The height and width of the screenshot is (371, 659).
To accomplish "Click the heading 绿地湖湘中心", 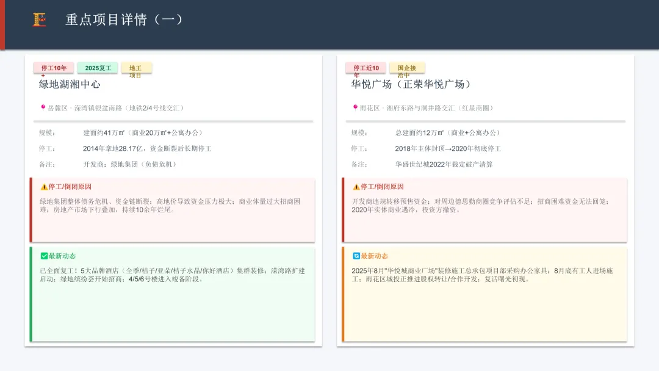I will point(70,84).
